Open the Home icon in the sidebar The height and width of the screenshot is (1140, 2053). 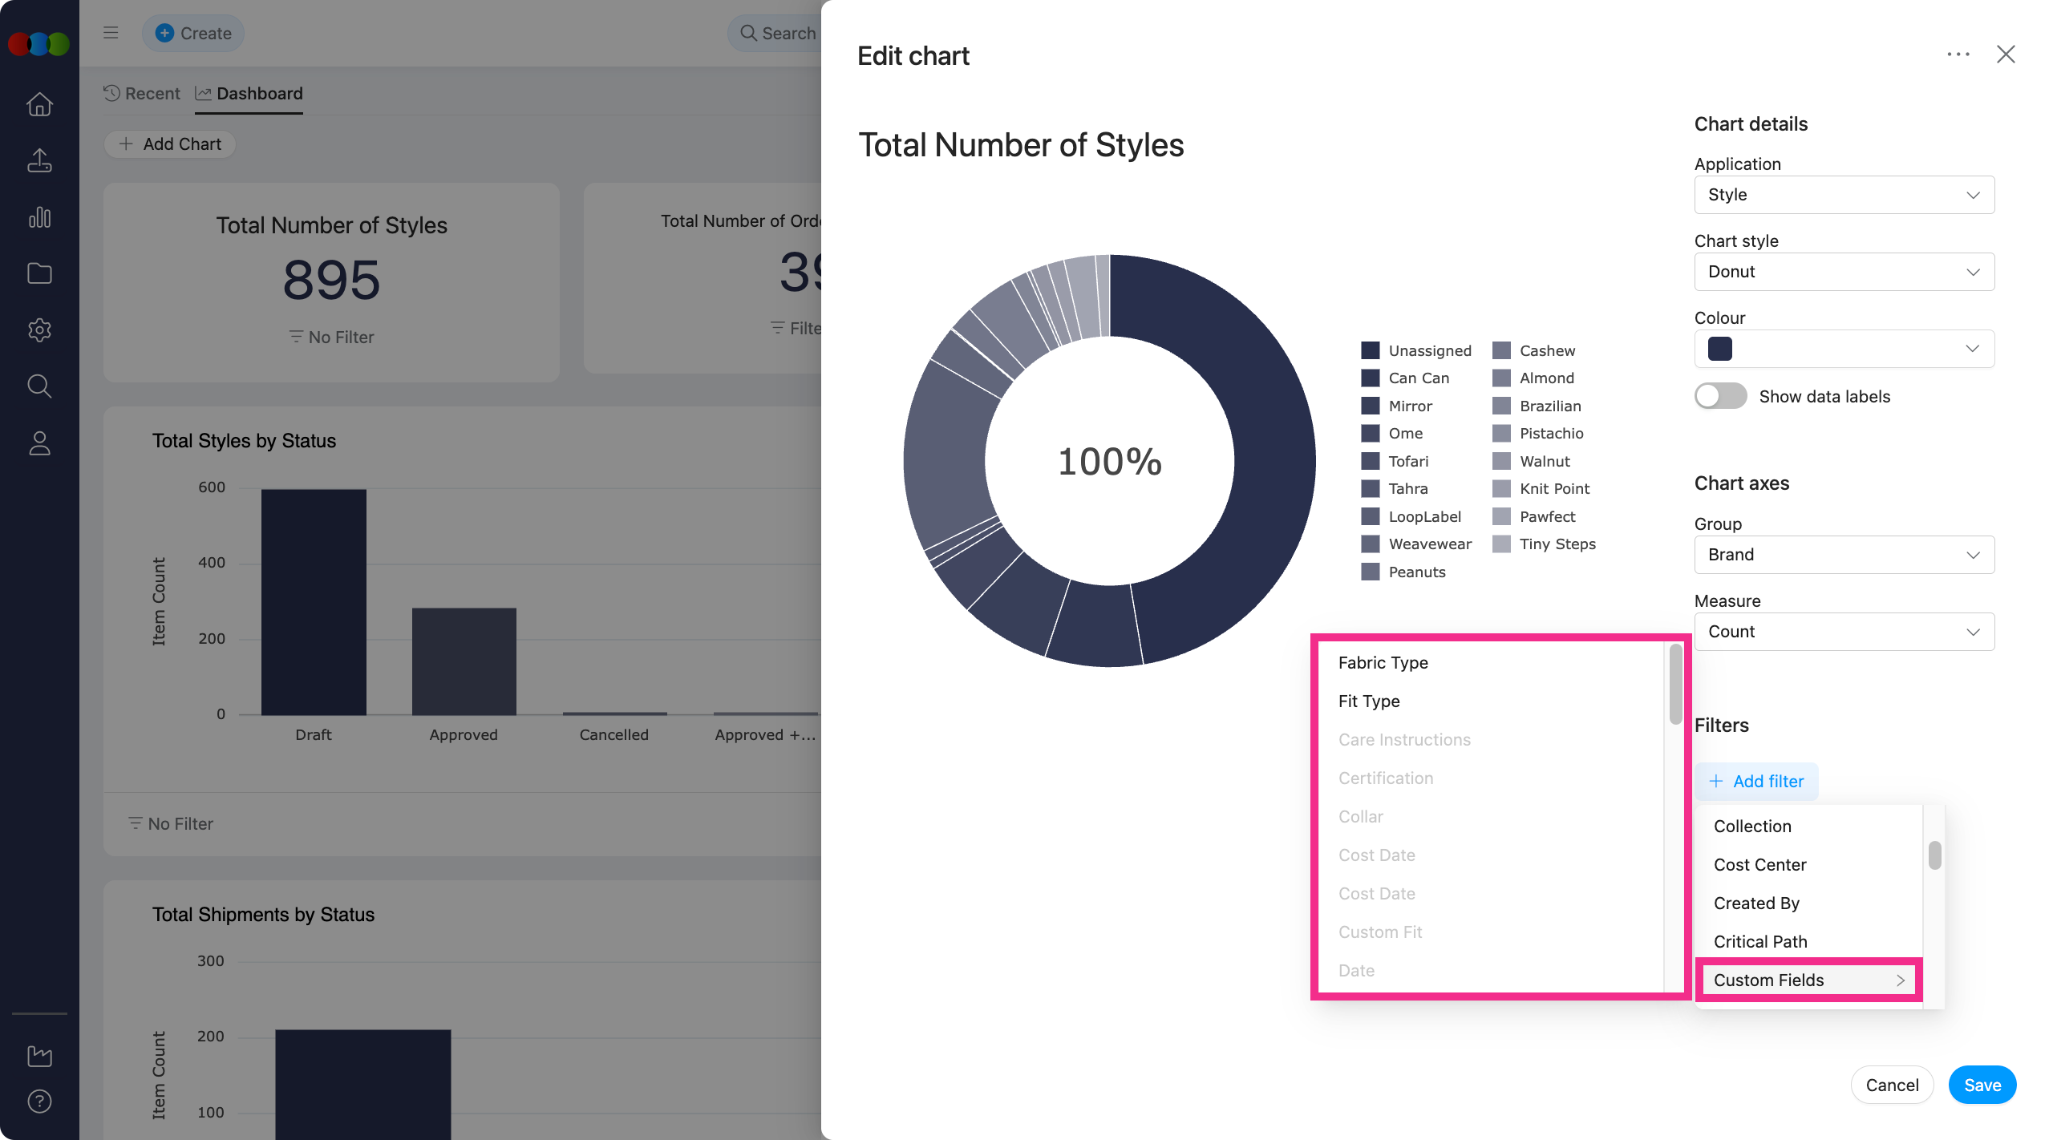(x=38, y=104)
